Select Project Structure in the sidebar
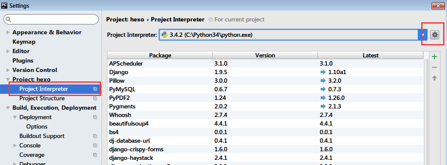 click(42, 99)
